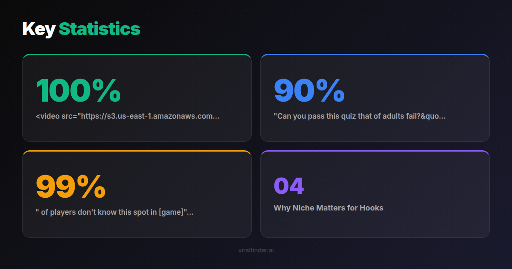The width and height of the screenshot is (512, 269).
Task: Click the word "Key" in the heading
Action: click(38, 29)
